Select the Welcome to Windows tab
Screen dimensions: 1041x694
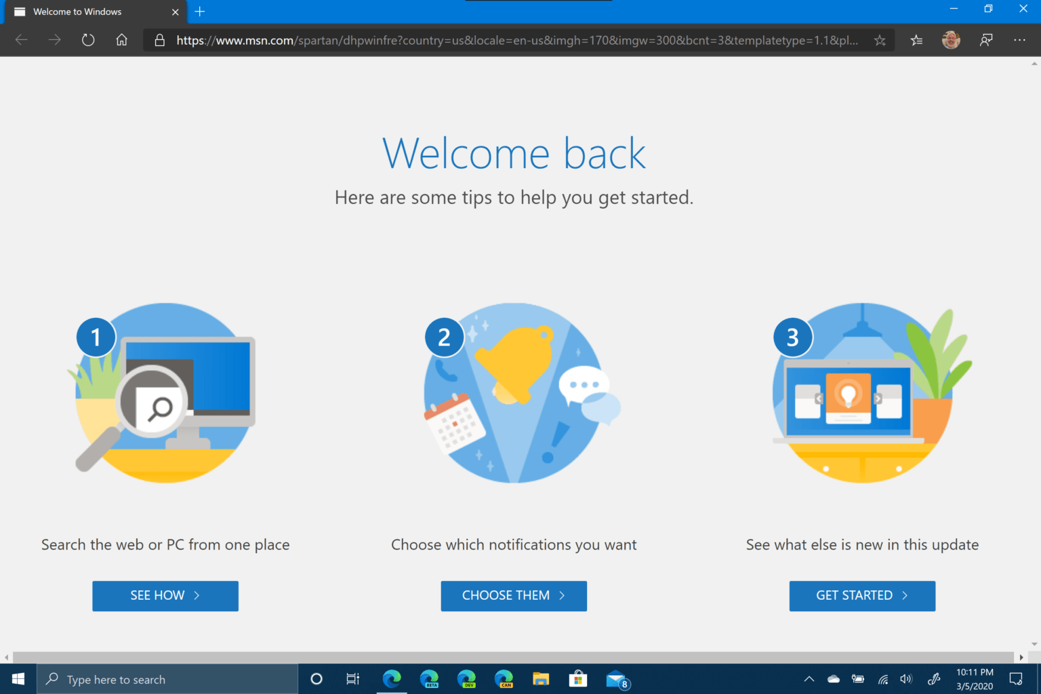[x=88, y=12]
